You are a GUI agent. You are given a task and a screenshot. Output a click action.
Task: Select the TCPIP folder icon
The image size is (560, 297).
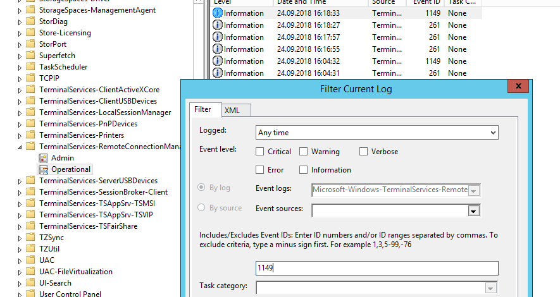coord(31,78)
